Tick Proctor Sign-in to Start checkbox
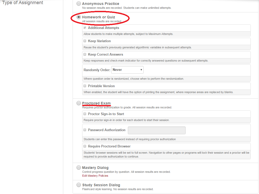 85,114
